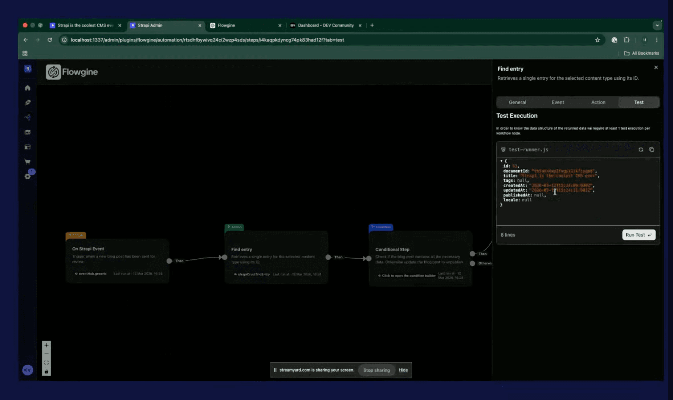673x400 pixels.
Task: Select the On Strapi Event node
Action: [117, 261]
